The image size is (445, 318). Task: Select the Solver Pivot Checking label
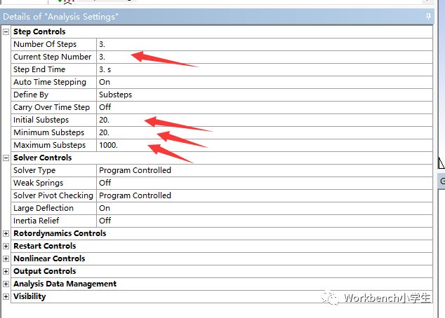[53, 195]
